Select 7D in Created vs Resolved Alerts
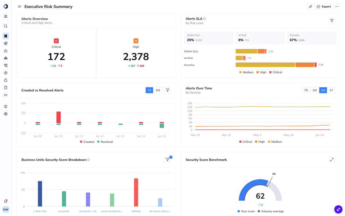Image resolution: width=345 pixels, height=216 pixels. (x=149, y=90)
